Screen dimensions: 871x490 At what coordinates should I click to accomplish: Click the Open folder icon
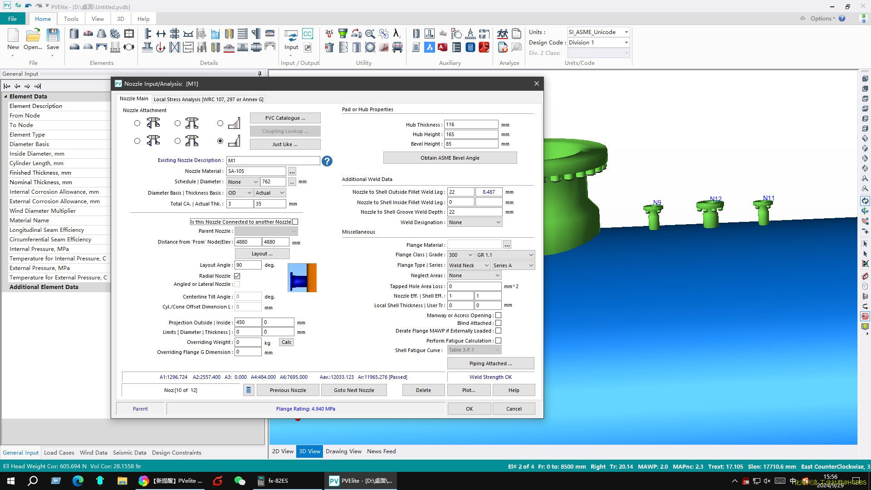[33, 35]
